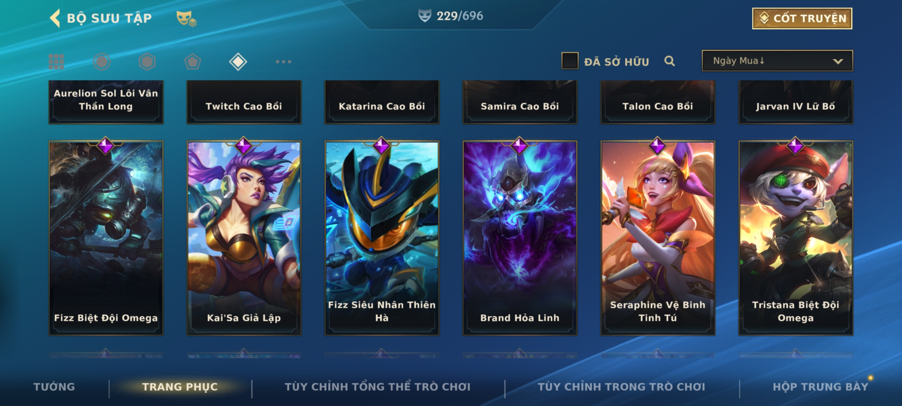The image size is (902, 406).
Task: Go back using the Bộ Sưu Tập arrow
Action: 55,18
